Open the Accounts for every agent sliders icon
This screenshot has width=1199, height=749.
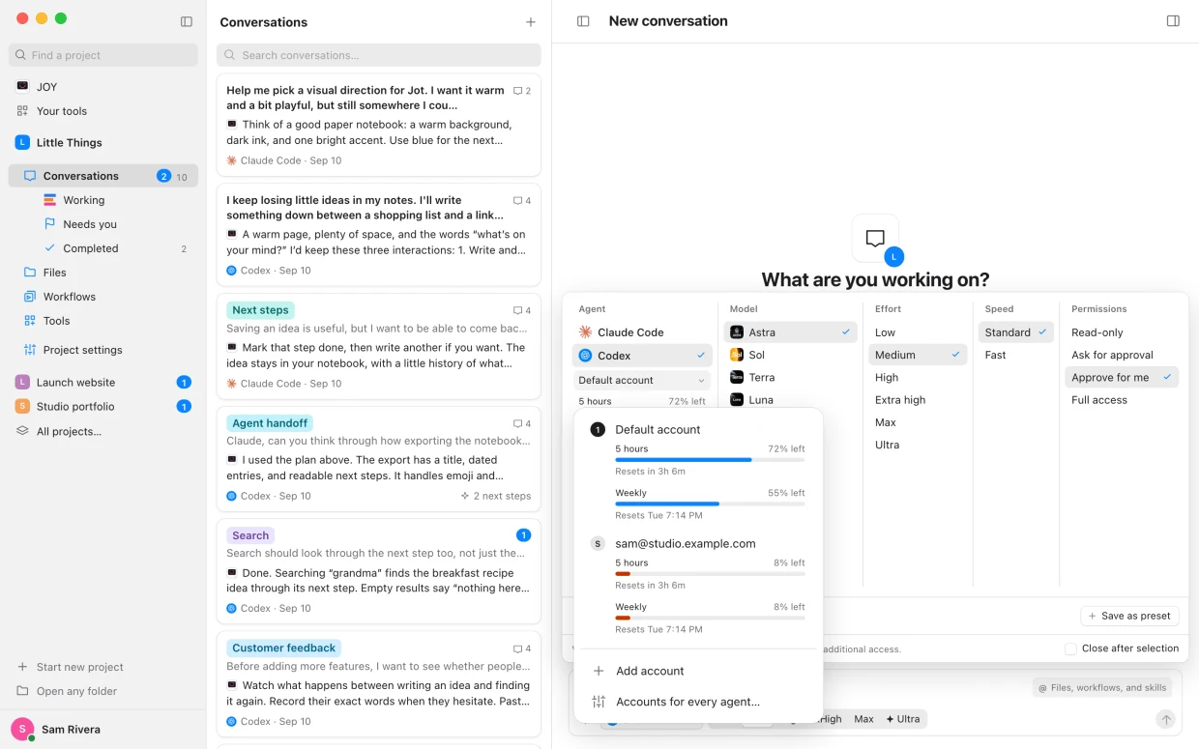[599, 702]
